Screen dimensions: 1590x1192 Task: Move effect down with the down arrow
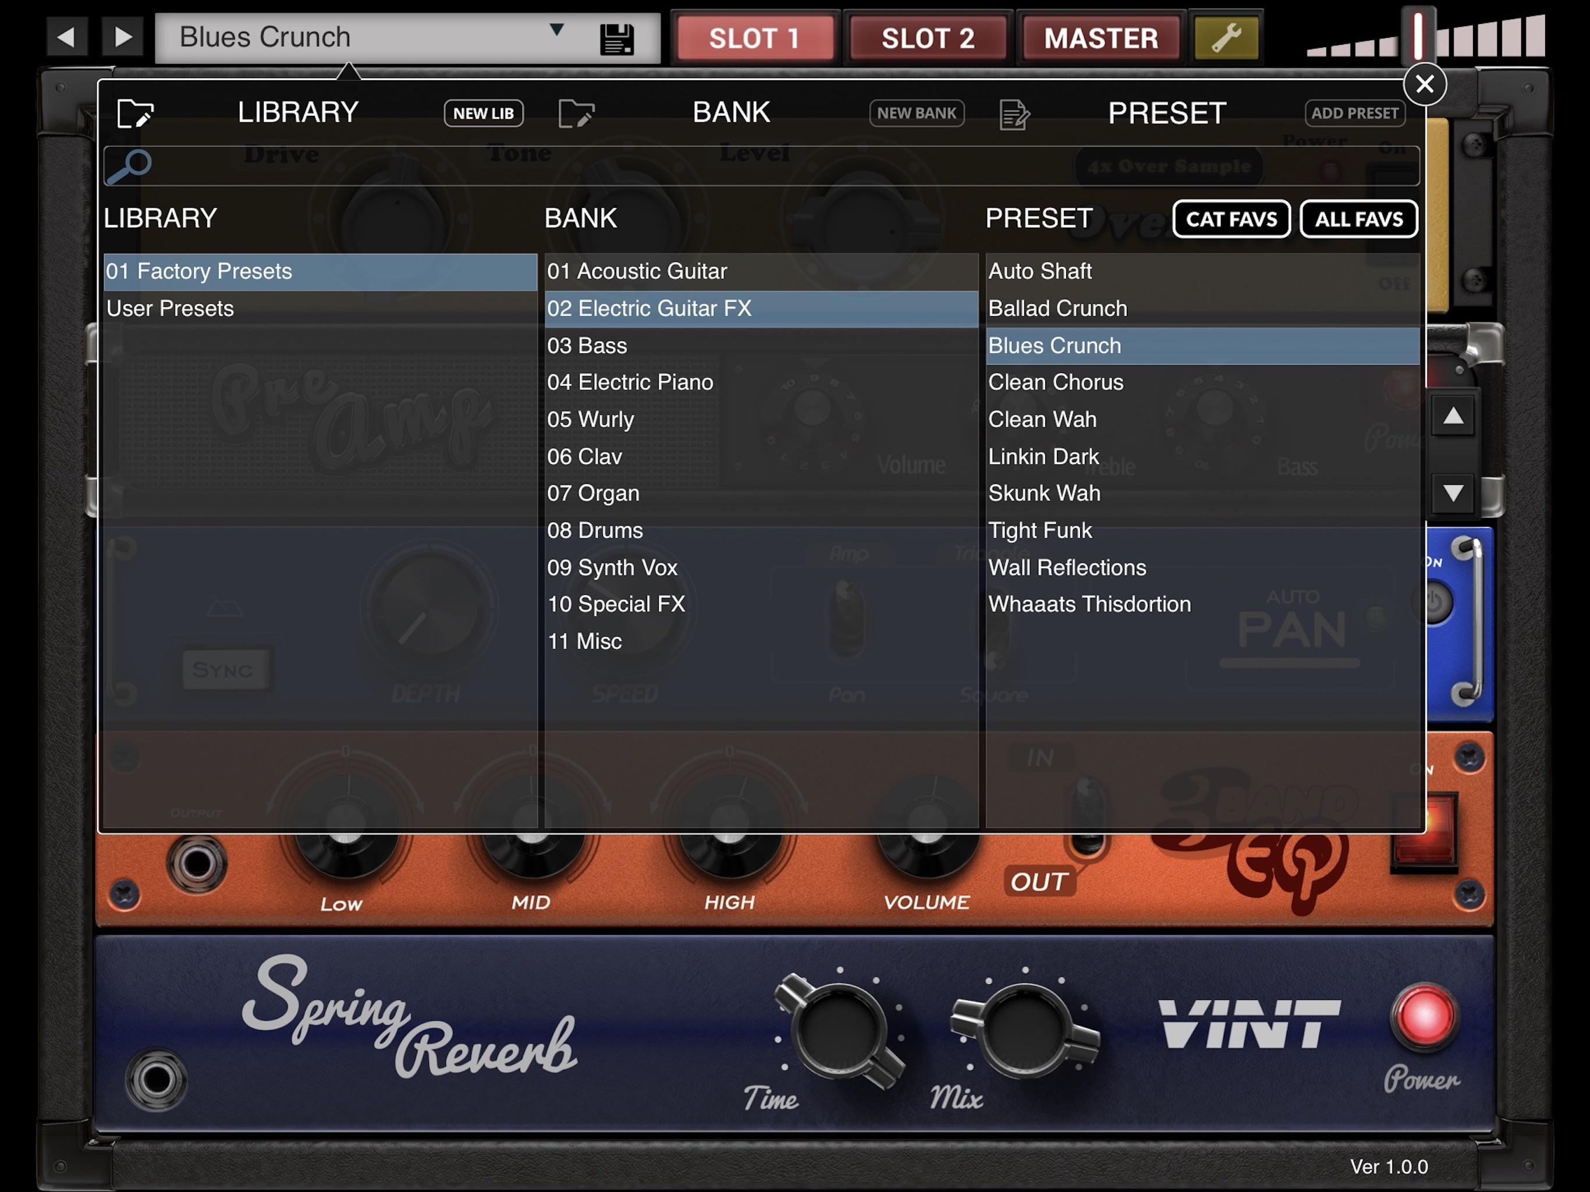tap(1453, 492)
